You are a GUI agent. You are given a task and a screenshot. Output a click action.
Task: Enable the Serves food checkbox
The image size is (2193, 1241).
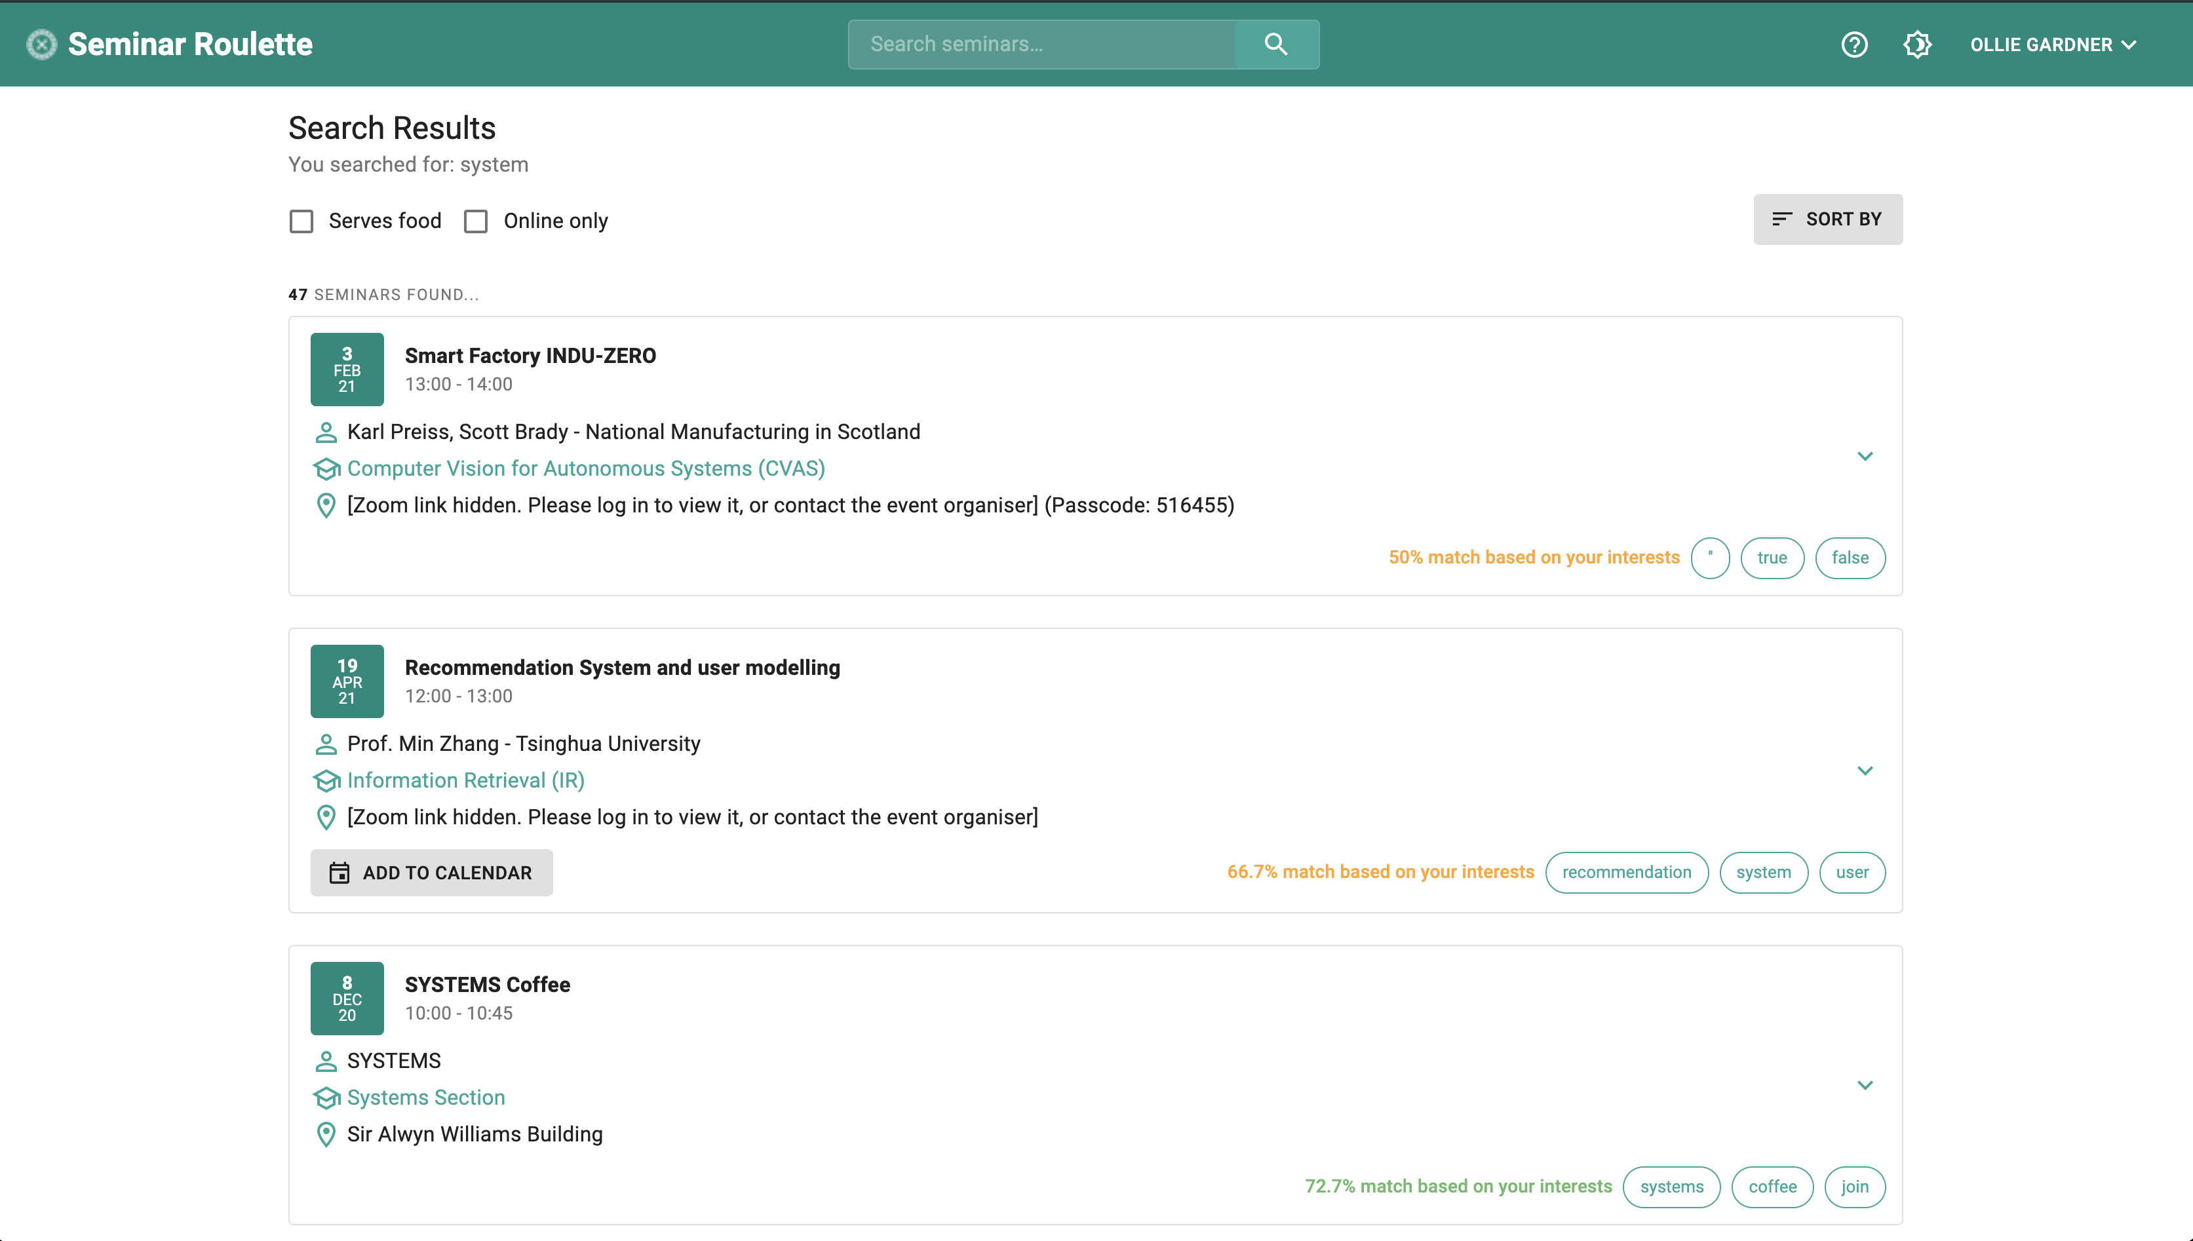tap(301, 221)
